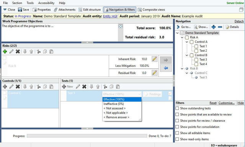
Task: Open Tools menu
Action: [x=30, y=3]
